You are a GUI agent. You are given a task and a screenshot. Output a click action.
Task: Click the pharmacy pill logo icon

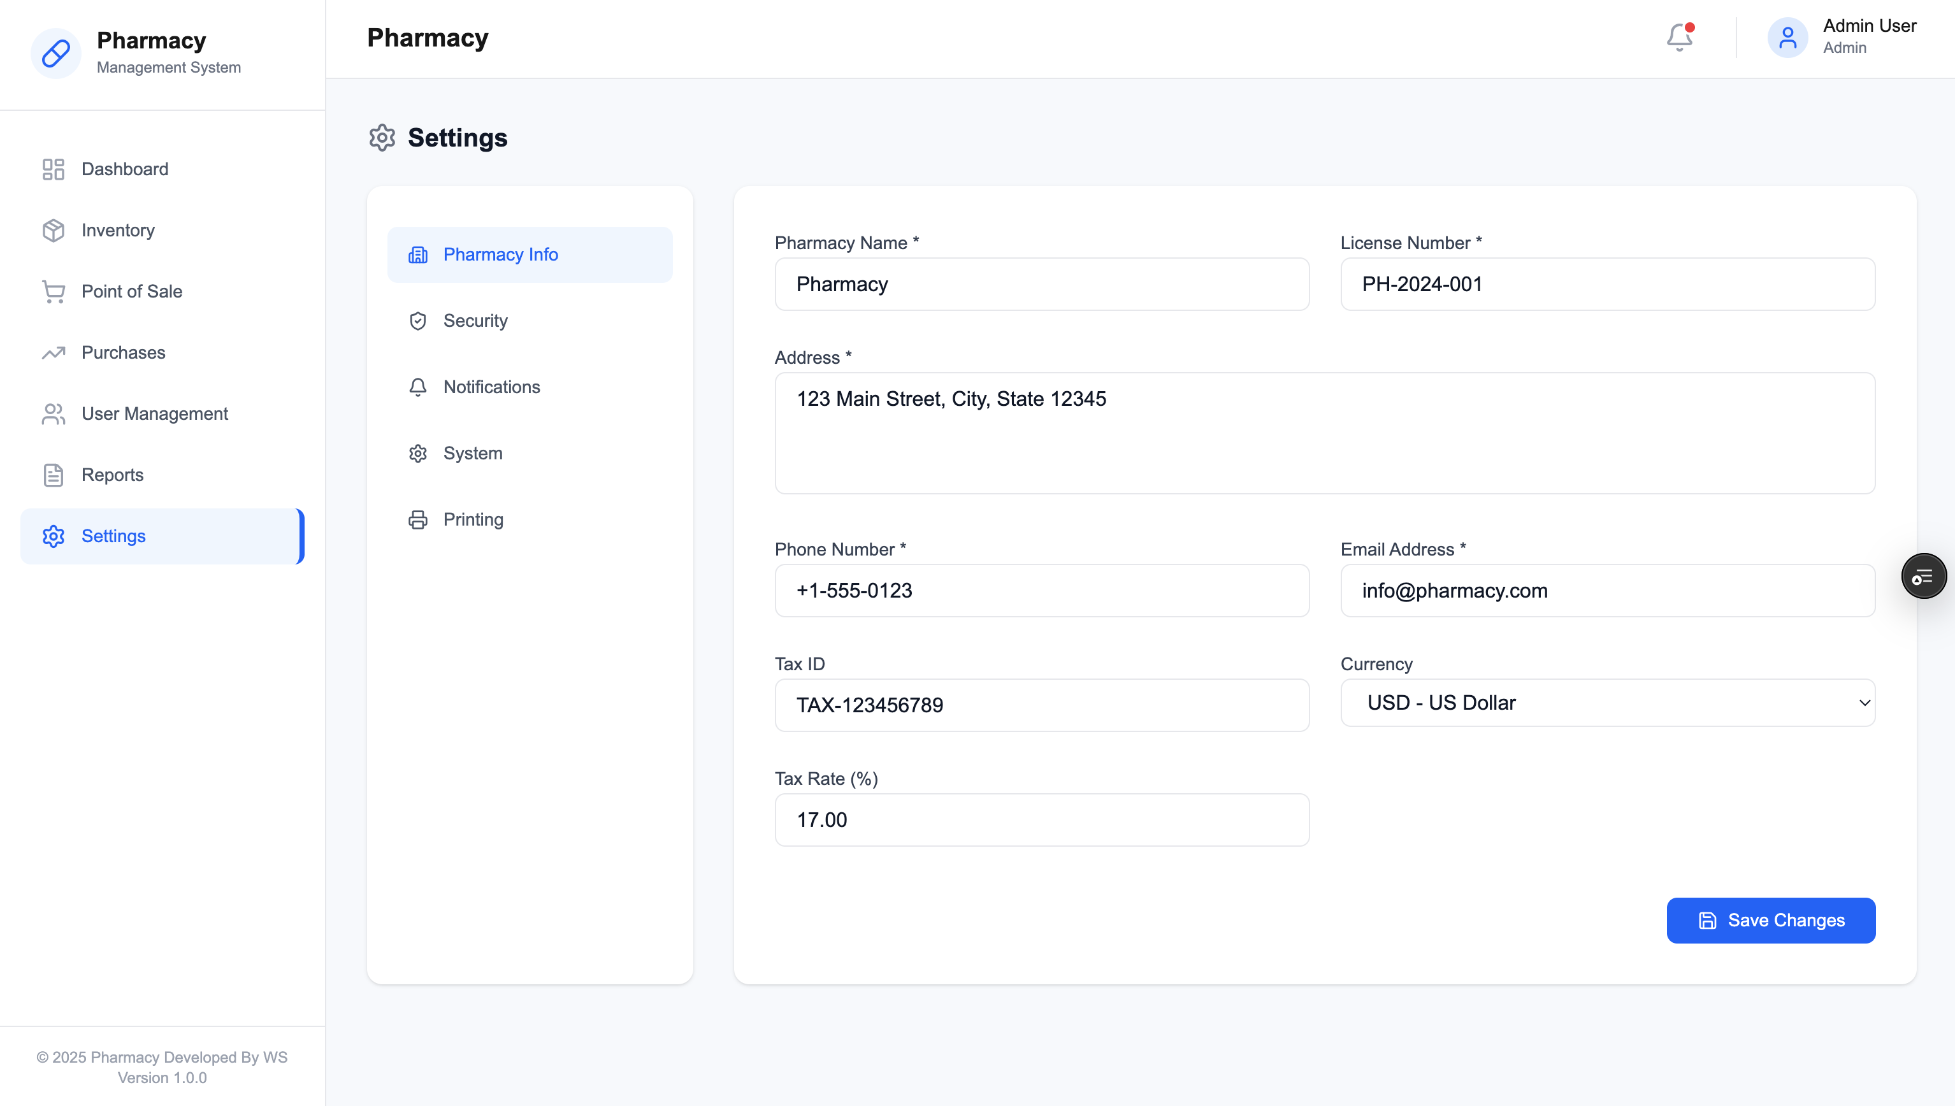pos(55,53)
